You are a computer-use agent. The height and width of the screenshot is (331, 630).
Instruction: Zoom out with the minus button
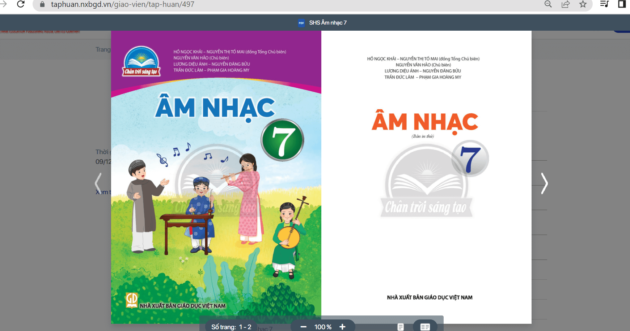pyautogui.click(x=304, y=327)
